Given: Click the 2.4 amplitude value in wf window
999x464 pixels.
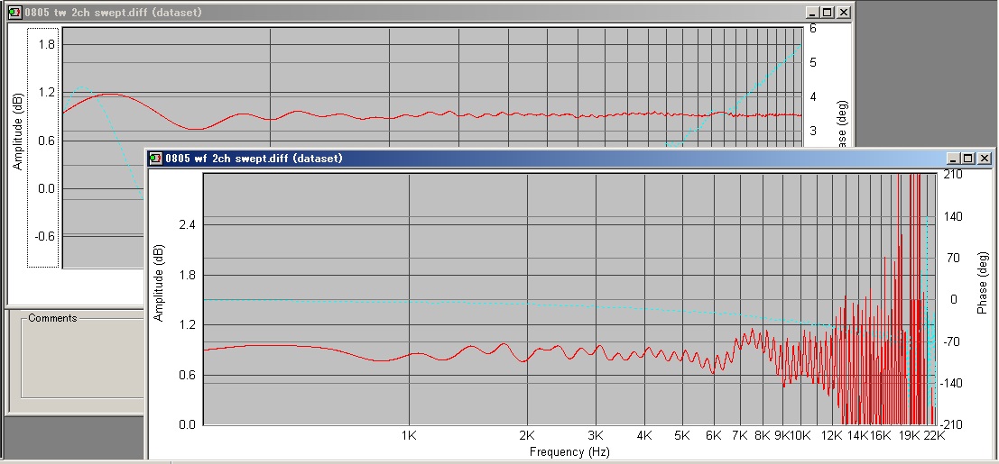Looking at the screenshot, I should point(188,224).
